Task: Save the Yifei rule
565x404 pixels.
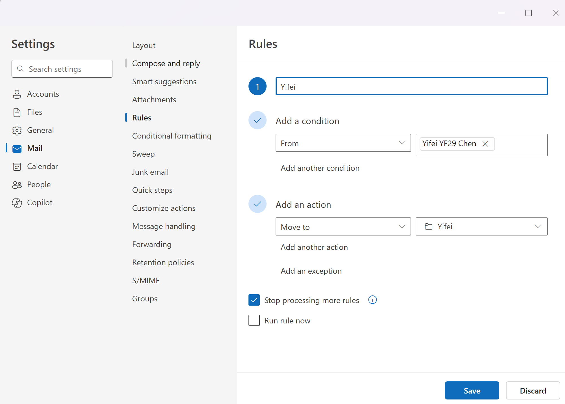Action: [x=472, y=390]
